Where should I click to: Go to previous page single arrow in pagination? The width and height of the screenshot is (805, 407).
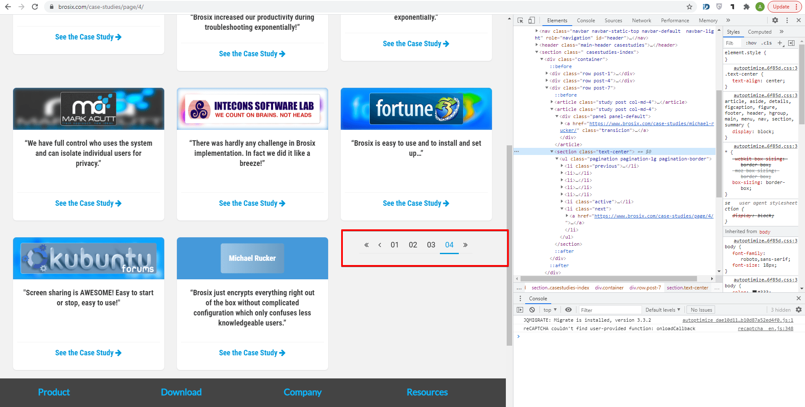380,245
